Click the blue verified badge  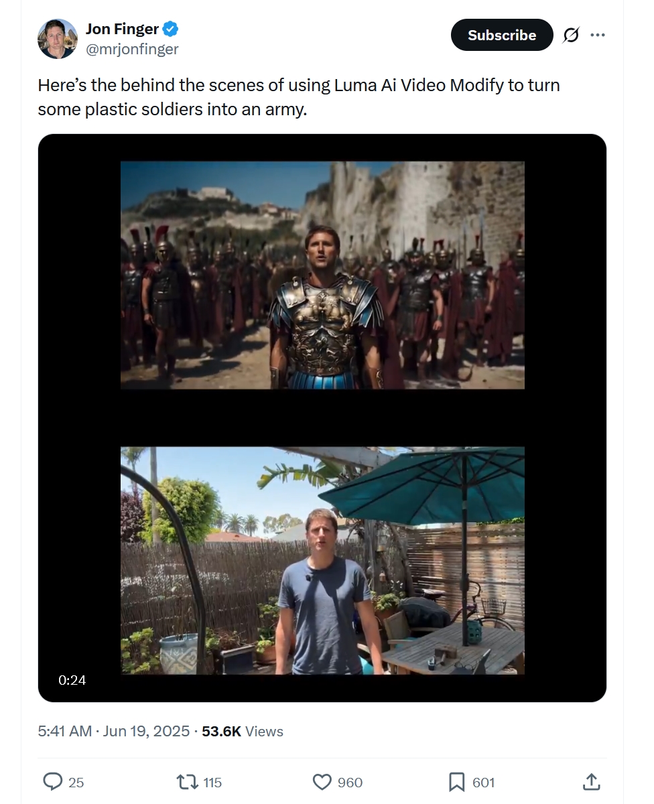(171, 29)
